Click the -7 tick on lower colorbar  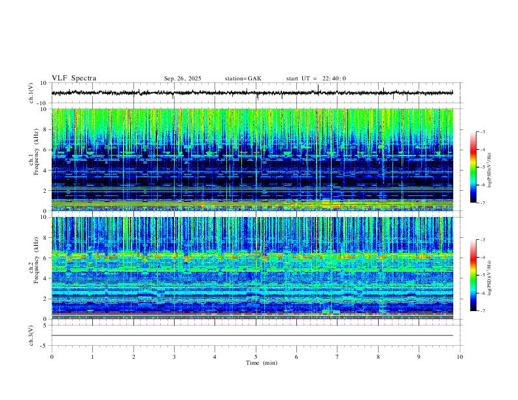[x=482, y=311]
